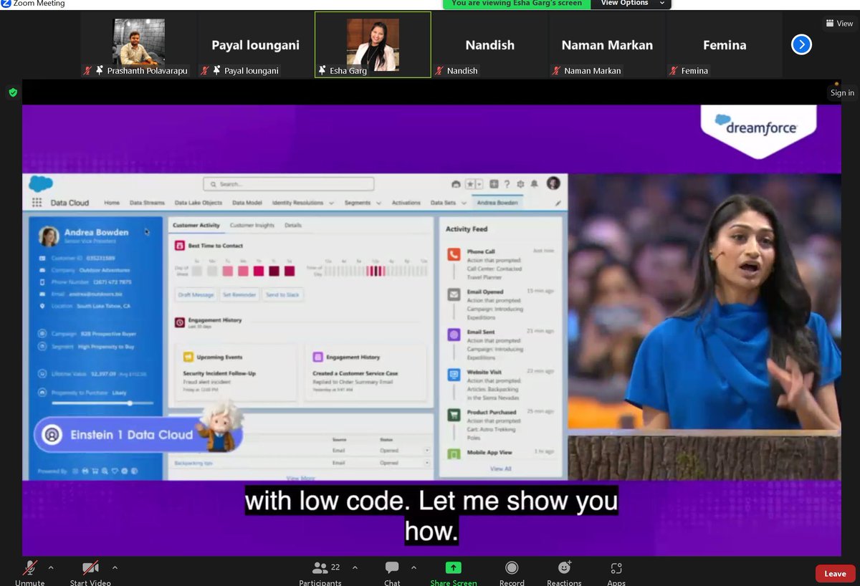
Task: Click the Set Reminder button
Action: click(239, 294)
